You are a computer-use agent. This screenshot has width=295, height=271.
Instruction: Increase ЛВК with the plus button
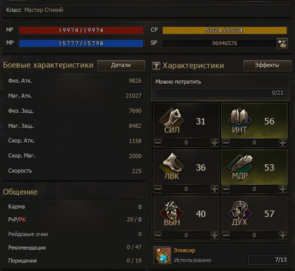pyautogui.click(x=215, y=189)
